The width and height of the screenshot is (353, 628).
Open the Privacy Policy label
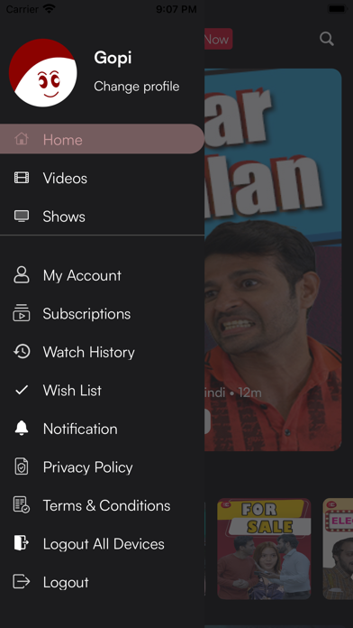(88, 467)
